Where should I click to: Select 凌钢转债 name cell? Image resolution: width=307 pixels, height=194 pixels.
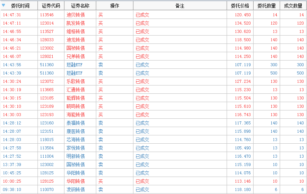75,189
